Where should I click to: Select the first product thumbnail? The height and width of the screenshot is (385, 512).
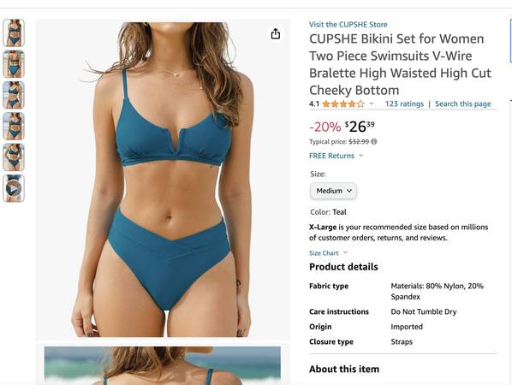click(14, 33)
